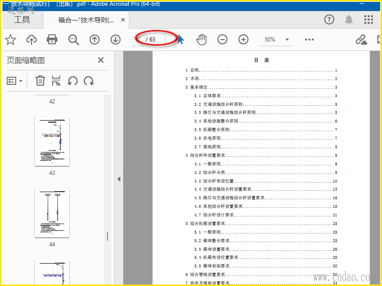Click contents entry 3.4 其他设施整合原则
This screenshot has height=286, width=382.
click(265, 121)
